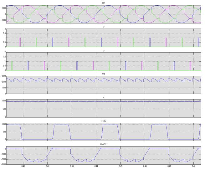205x169 pixels.
Task: Click the -3000 label on Ub VS2 axis
Action: click(x=3, y=164)
